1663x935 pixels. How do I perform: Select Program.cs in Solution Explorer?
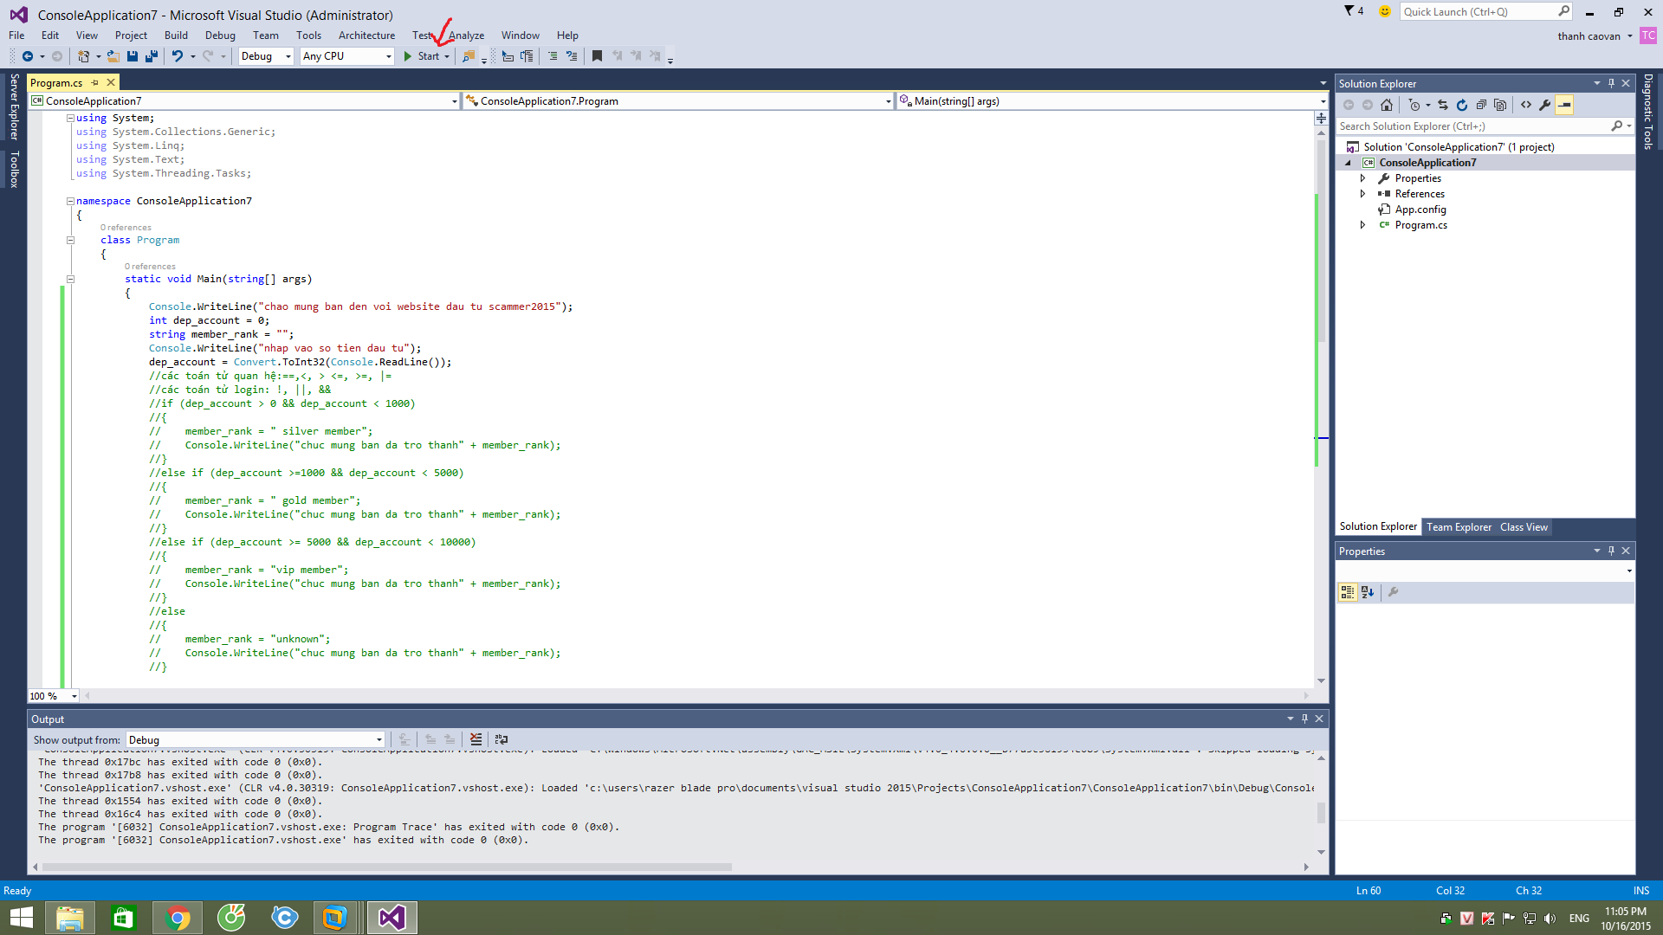point(1420,225)
